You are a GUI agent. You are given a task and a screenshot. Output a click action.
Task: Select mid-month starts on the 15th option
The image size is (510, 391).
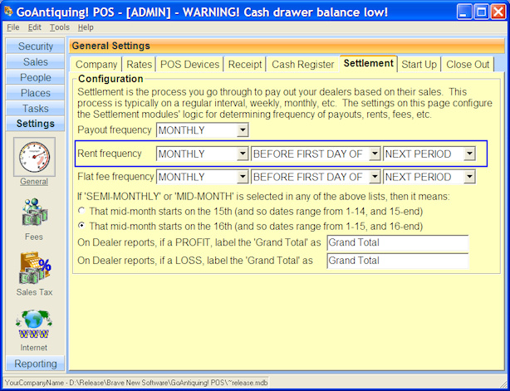(x=82, y=211)
